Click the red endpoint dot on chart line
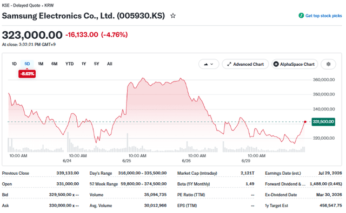This screenshot has height=213, width=346. coord(305,122)
